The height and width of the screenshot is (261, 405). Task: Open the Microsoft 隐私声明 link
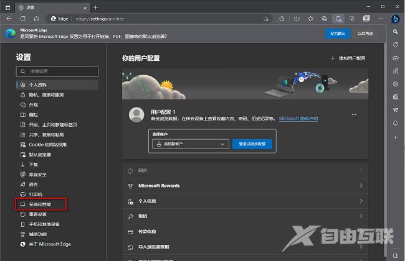click(298, 118)
